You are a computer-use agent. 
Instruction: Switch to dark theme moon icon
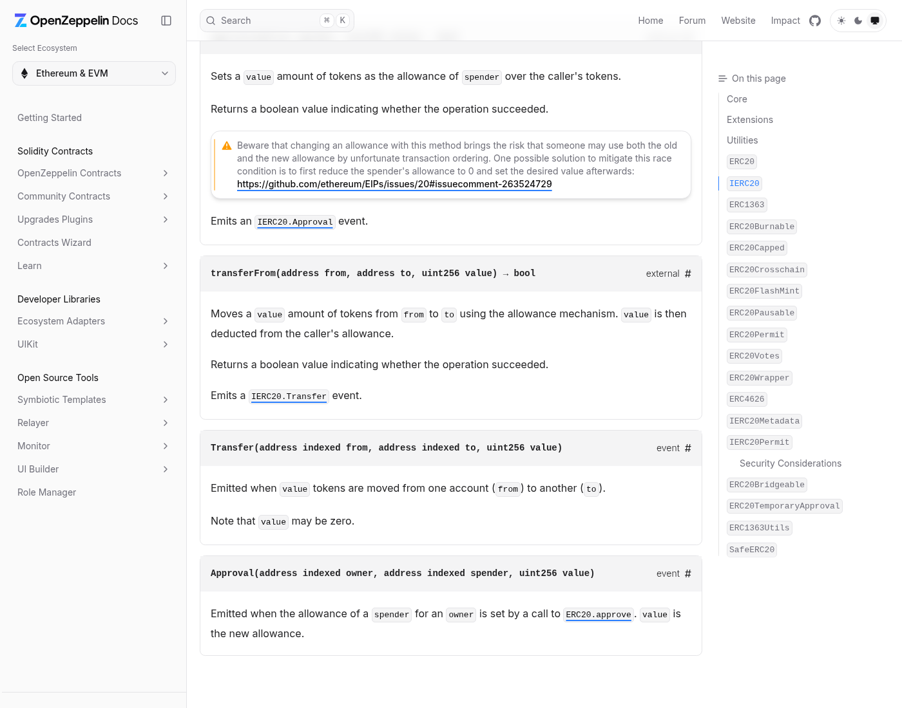tap(858, 21)
